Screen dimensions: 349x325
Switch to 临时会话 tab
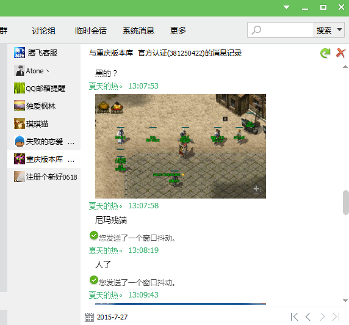91,31
